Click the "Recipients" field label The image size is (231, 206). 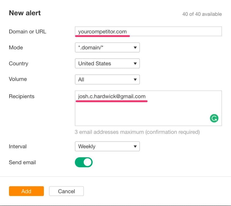click(x=22, y=96)
